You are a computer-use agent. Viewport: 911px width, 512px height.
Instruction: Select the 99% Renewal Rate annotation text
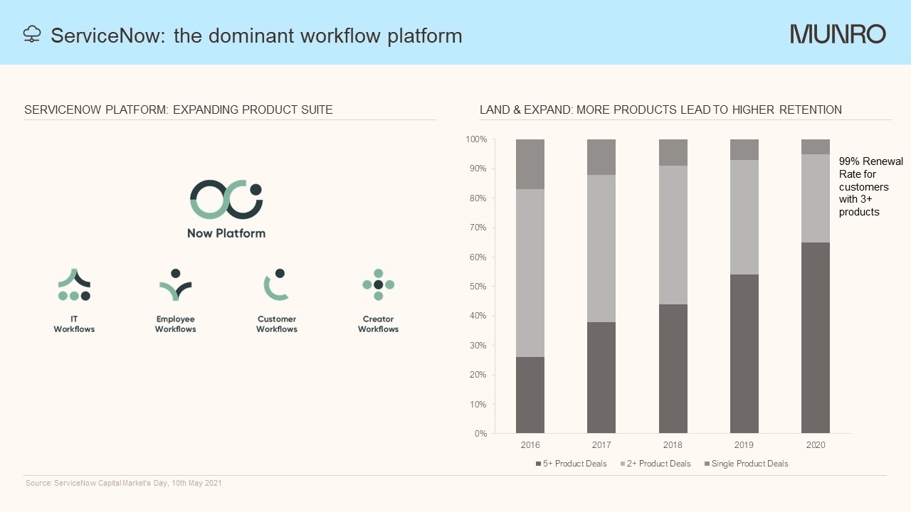[870, 186]
